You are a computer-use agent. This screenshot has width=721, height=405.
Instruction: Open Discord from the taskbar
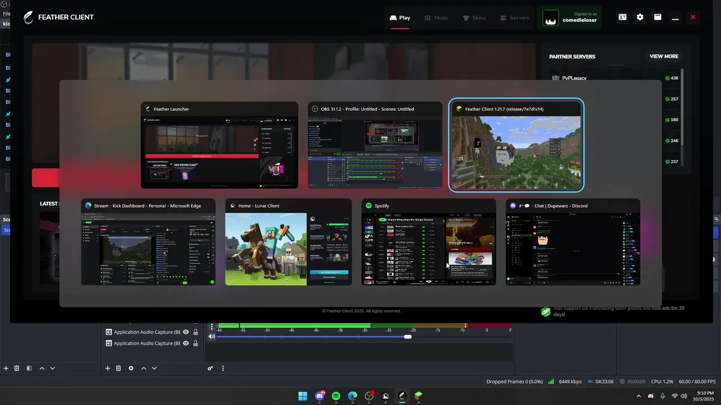click(320, 396)
